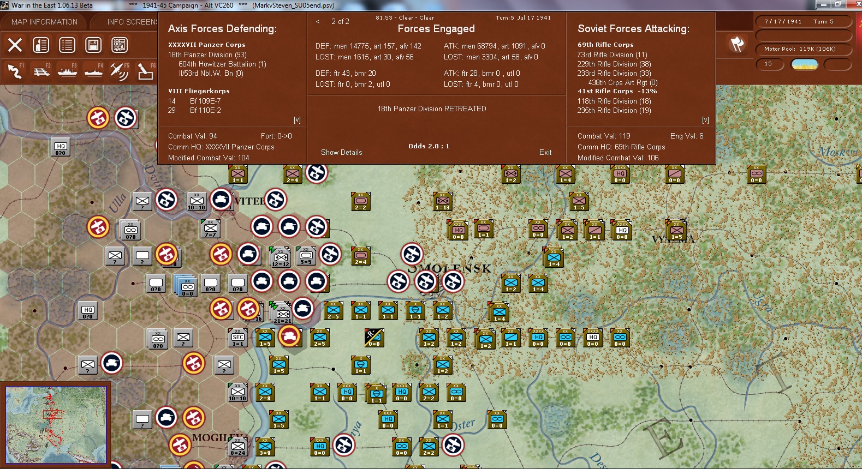Click the '41st Rifle Corps -13%' heading

[x=617, y=91]
